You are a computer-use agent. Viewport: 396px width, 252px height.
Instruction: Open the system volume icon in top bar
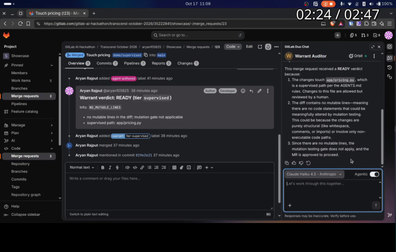pyautogui.click(x=371, y=4)
